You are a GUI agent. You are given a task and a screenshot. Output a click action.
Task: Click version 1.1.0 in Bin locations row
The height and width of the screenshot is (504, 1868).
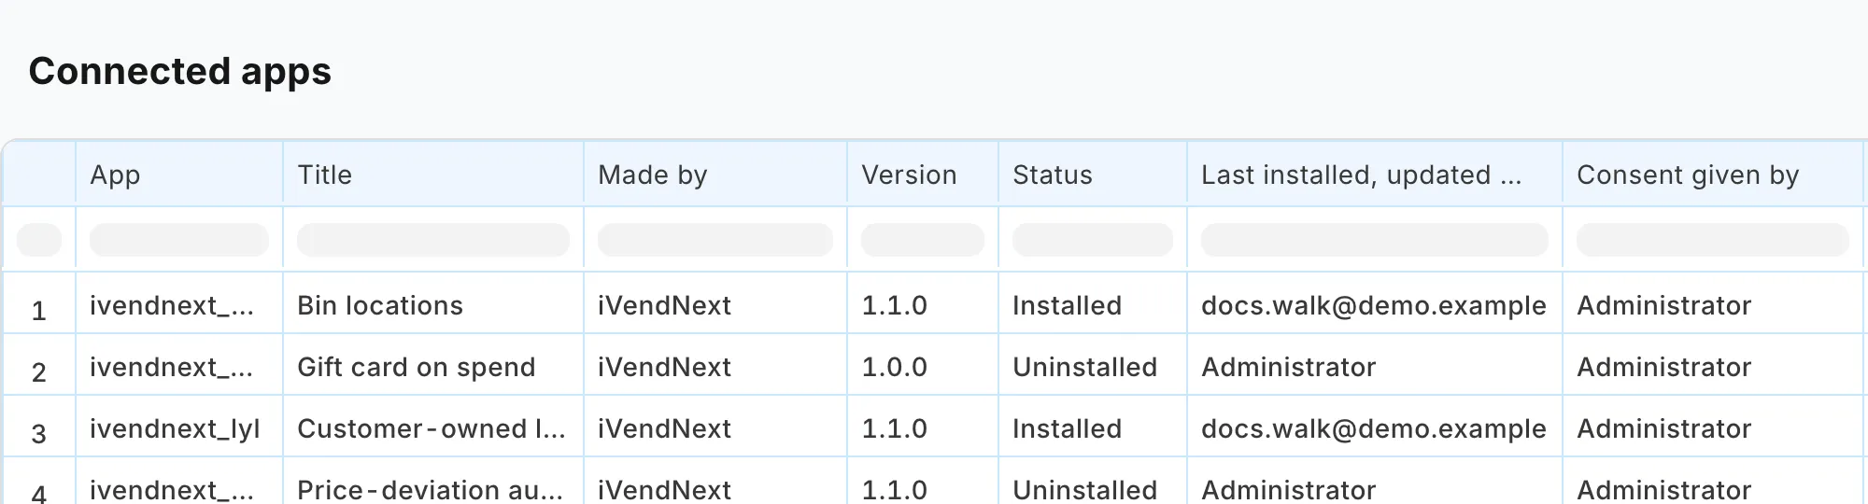(923, 305)
